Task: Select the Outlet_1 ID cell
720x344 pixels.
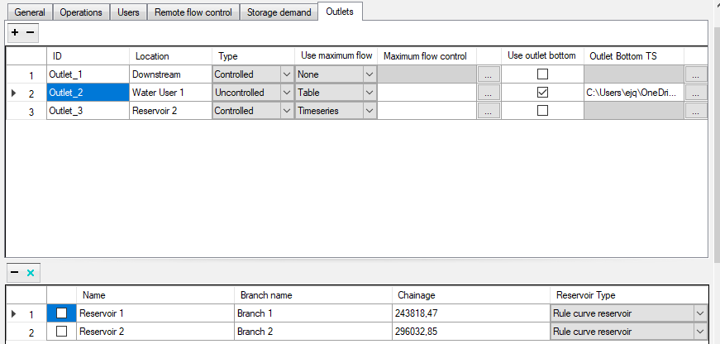Action: pyautogui.click(x=88, y=74)
